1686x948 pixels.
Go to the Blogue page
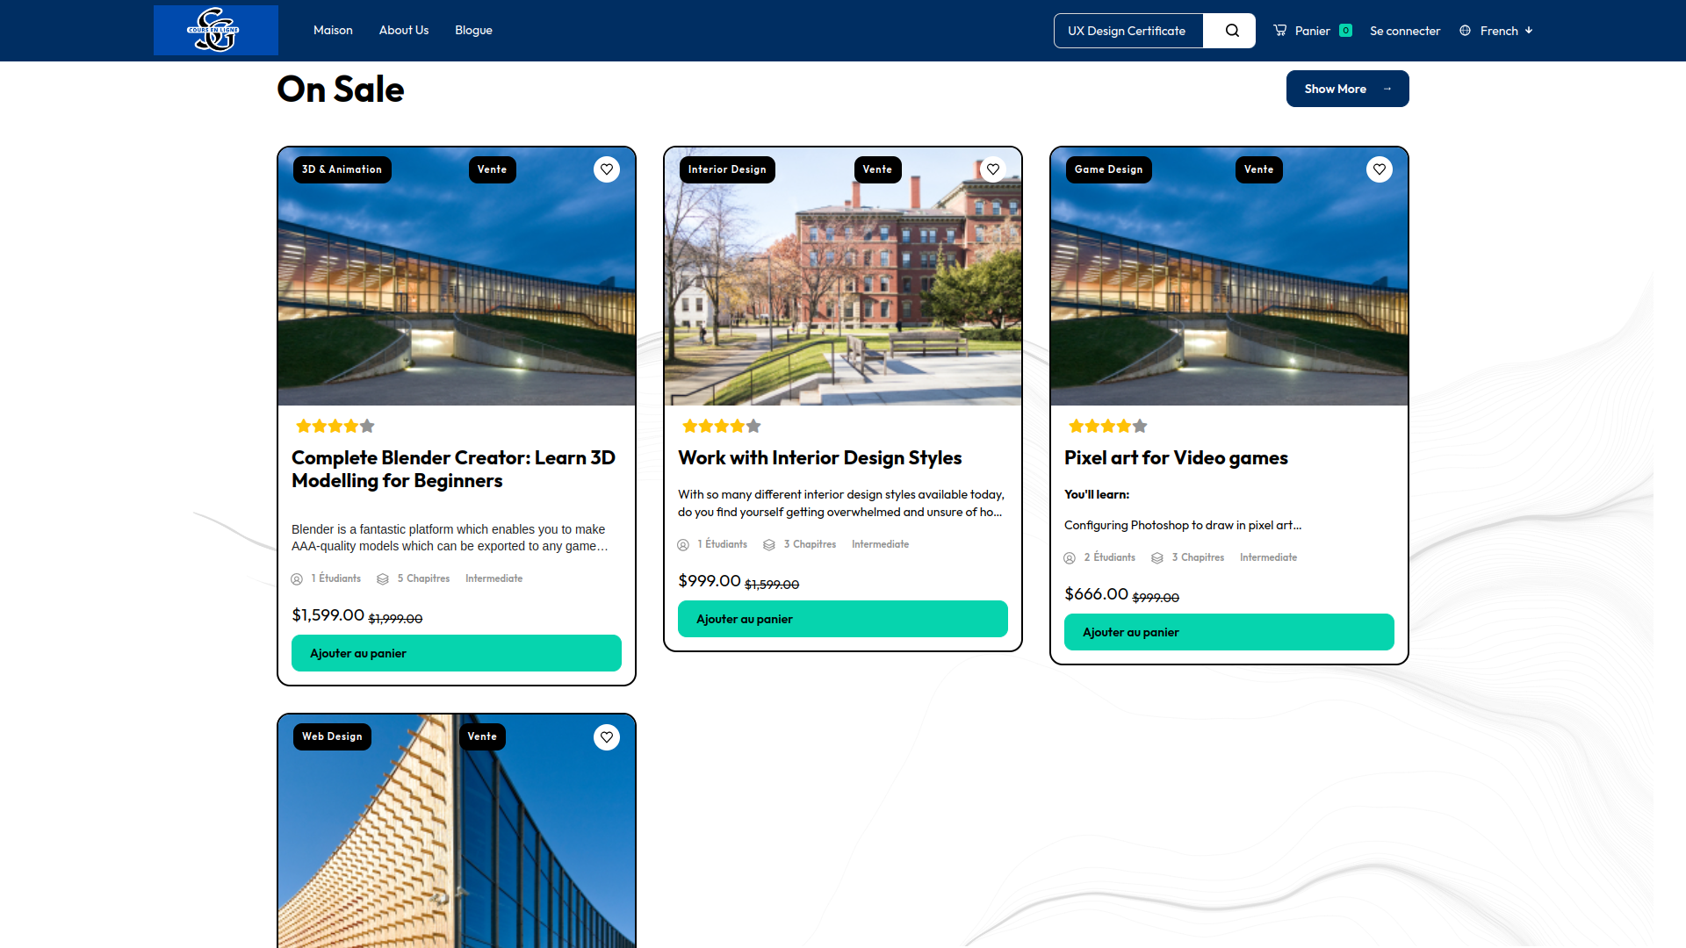[x=473, y=31]
